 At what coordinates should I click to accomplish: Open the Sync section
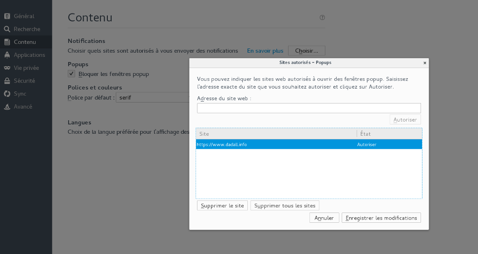click(x=20, y=94)
